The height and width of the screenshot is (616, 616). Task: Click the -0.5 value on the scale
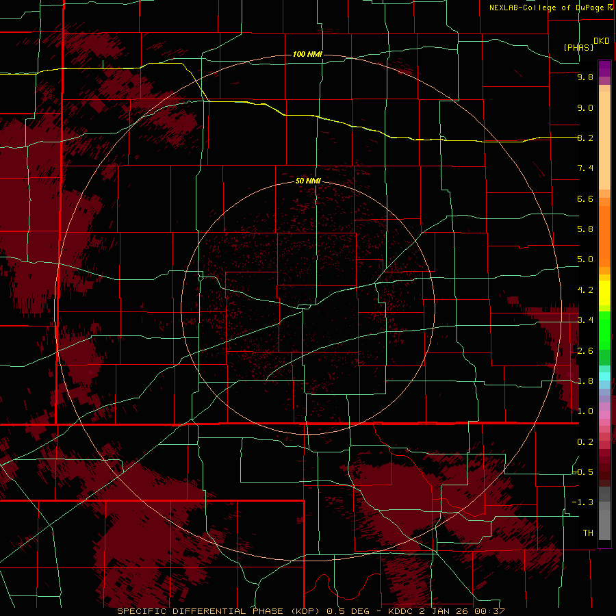[583, 472]
